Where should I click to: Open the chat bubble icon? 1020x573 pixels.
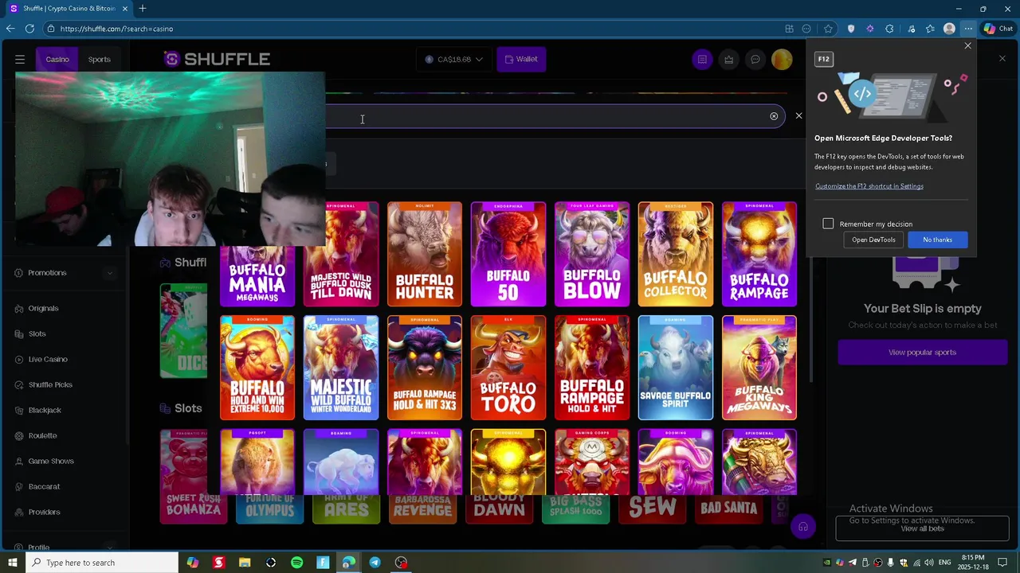pos(755,59)
